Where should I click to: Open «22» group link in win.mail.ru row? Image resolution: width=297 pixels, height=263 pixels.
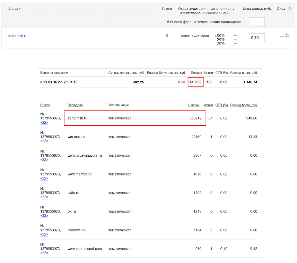(44, 141)
